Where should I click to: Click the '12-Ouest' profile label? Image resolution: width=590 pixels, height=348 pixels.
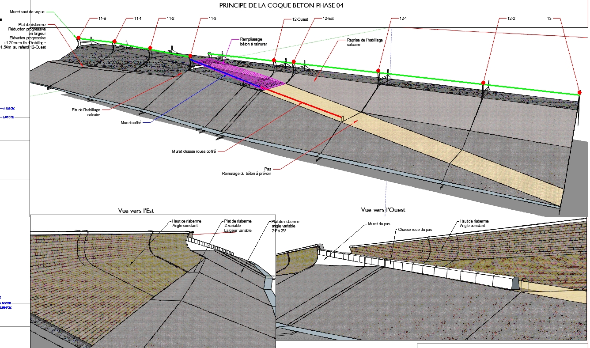point(300,19)
